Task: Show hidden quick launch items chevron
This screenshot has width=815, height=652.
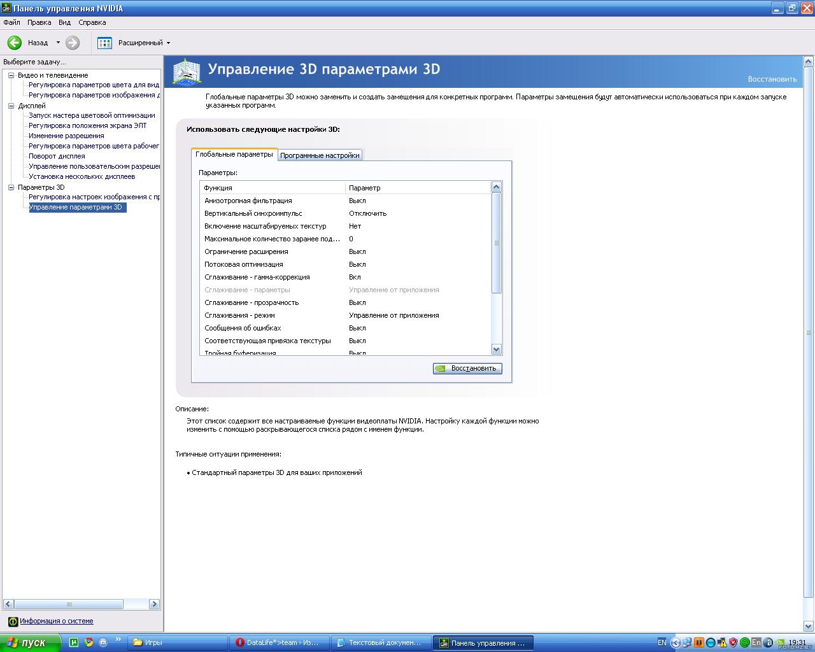Action: point(118,640)
